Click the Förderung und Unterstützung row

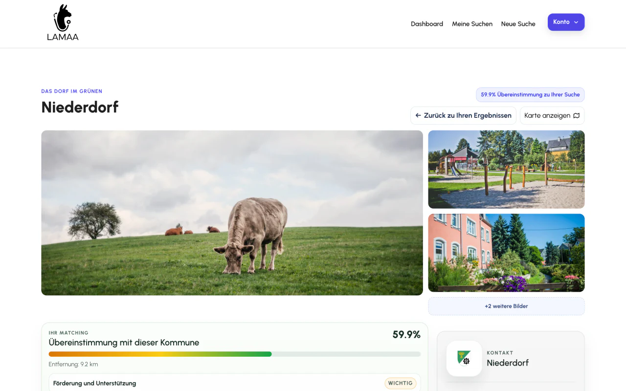tap(235, 383)
